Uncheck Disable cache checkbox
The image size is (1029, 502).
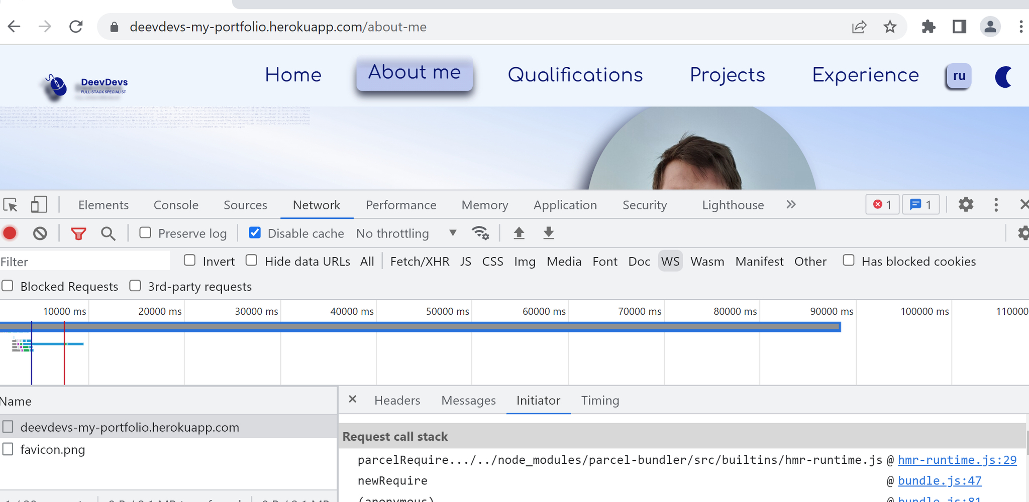click(255, 233)
